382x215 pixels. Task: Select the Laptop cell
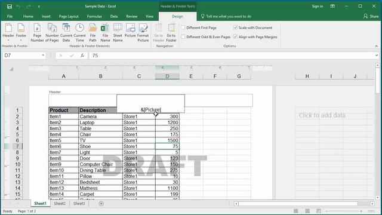100,122
